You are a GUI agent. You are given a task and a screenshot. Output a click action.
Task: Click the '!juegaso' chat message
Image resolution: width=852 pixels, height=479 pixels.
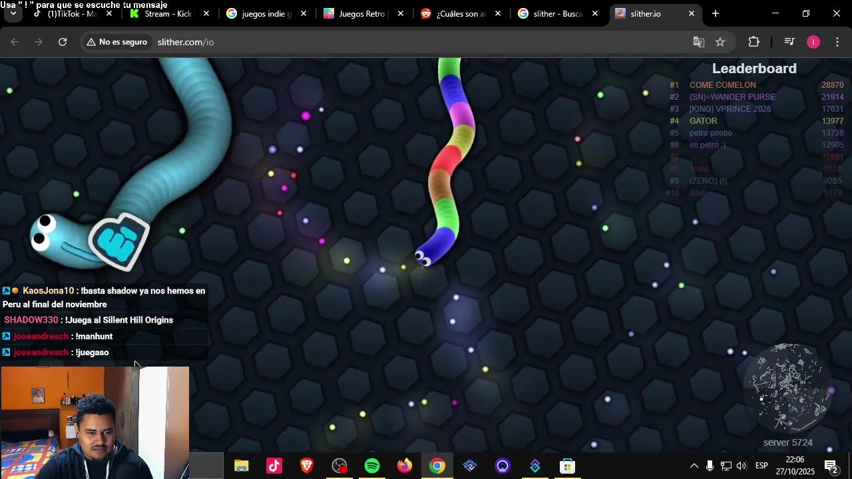(92, 353)
